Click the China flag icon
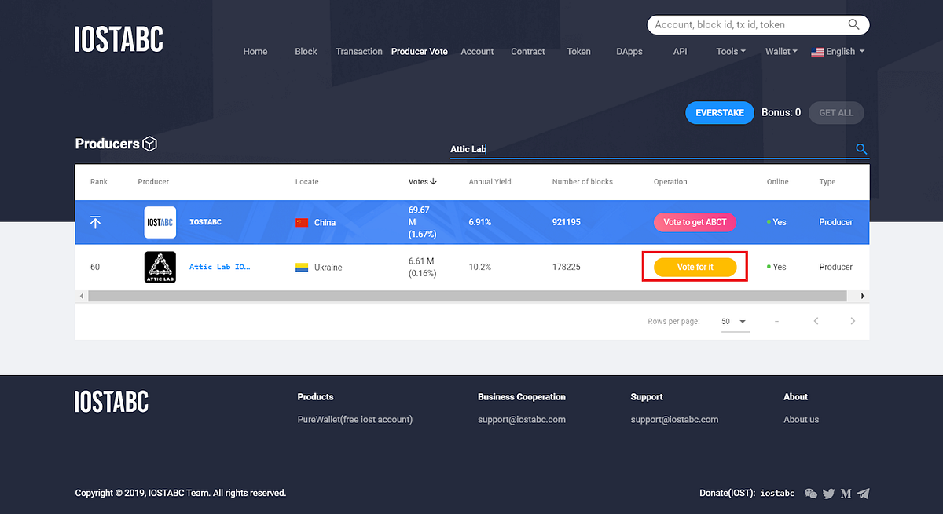This screenshot has width=943, height=514. 302,222
